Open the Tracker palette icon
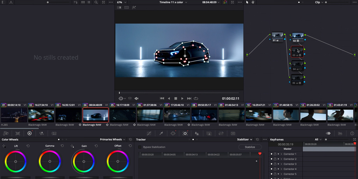 coord(185,133)
